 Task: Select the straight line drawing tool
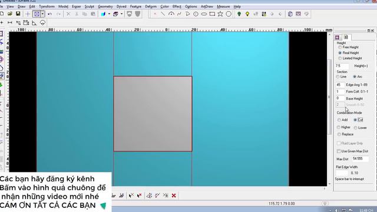tap(163, 14)
